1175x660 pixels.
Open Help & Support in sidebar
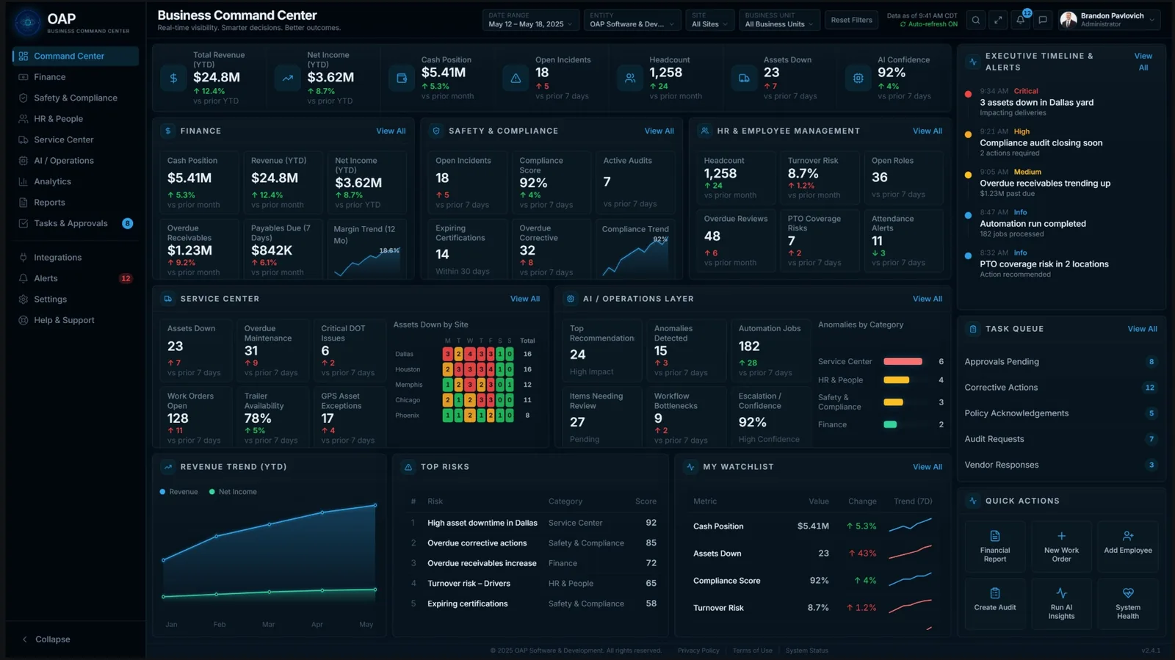tap(75, 320)
